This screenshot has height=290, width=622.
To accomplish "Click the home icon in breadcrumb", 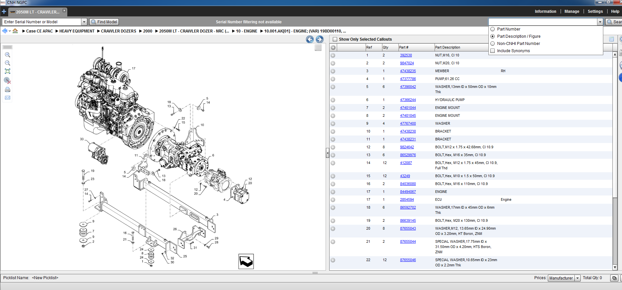I will coord(15,31).
